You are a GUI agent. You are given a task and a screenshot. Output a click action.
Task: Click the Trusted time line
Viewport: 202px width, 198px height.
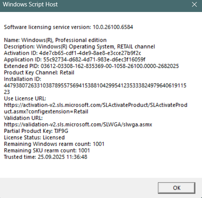[45, 157]
